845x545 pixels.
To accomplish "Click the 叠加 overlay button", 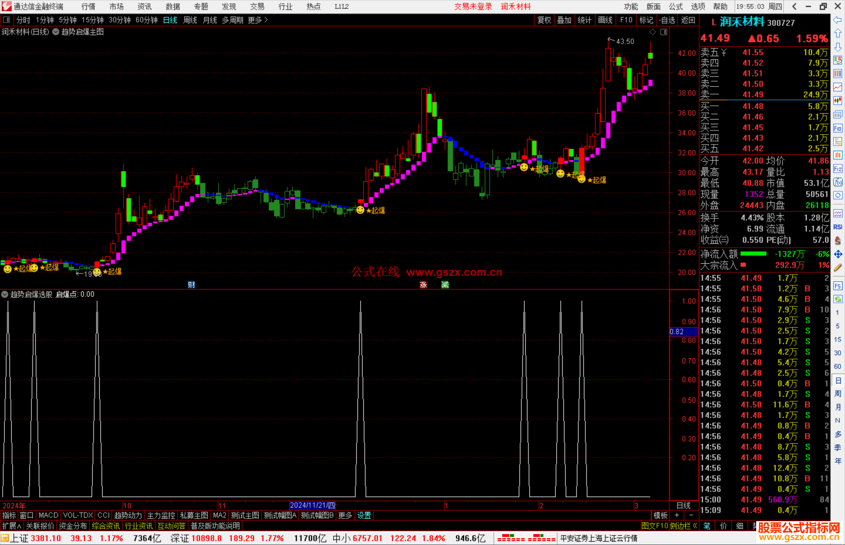I will (564, 20).
